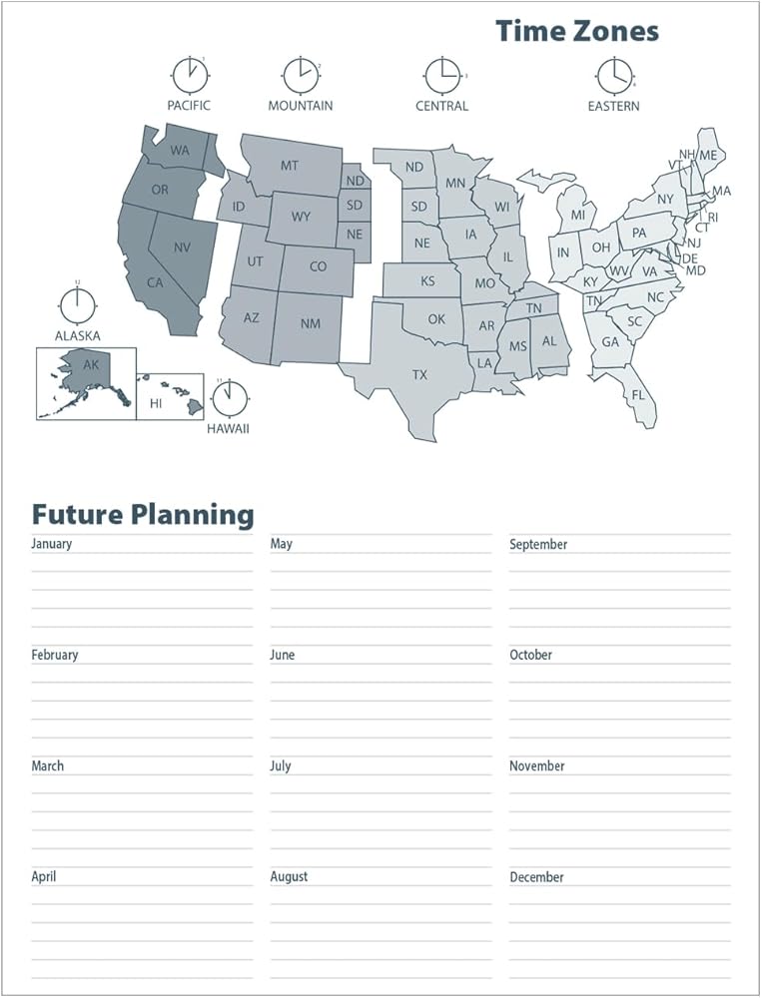Click the June planning heading

(x=283, y=655)
